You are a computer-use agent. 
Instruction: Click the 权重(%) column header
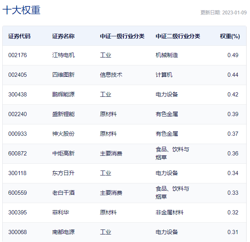click(230, 36)
